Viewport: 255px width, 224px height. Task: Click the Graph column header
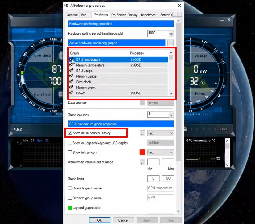pos(98,53)
